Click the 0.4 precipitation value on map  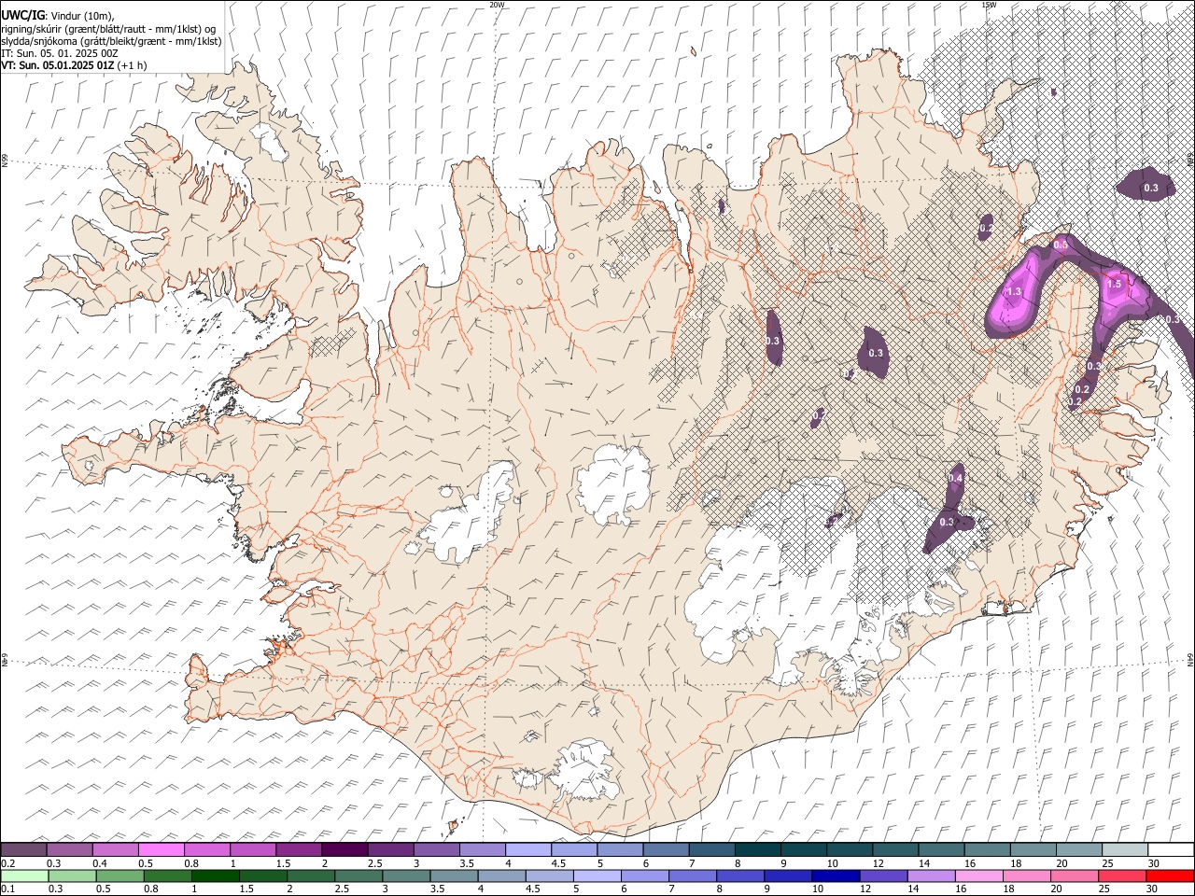tap(955, 478)
